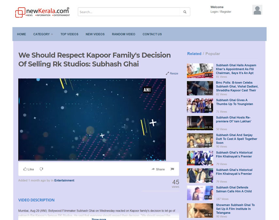Open thumbnail with 01:46 duration
The width and height of the screenshot is (279, 220).
click(200, 193)
